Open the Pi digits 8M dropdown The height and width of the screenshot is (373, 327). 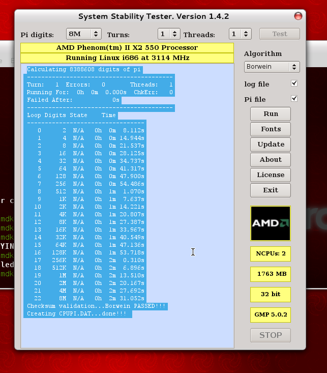pos(84,34)
